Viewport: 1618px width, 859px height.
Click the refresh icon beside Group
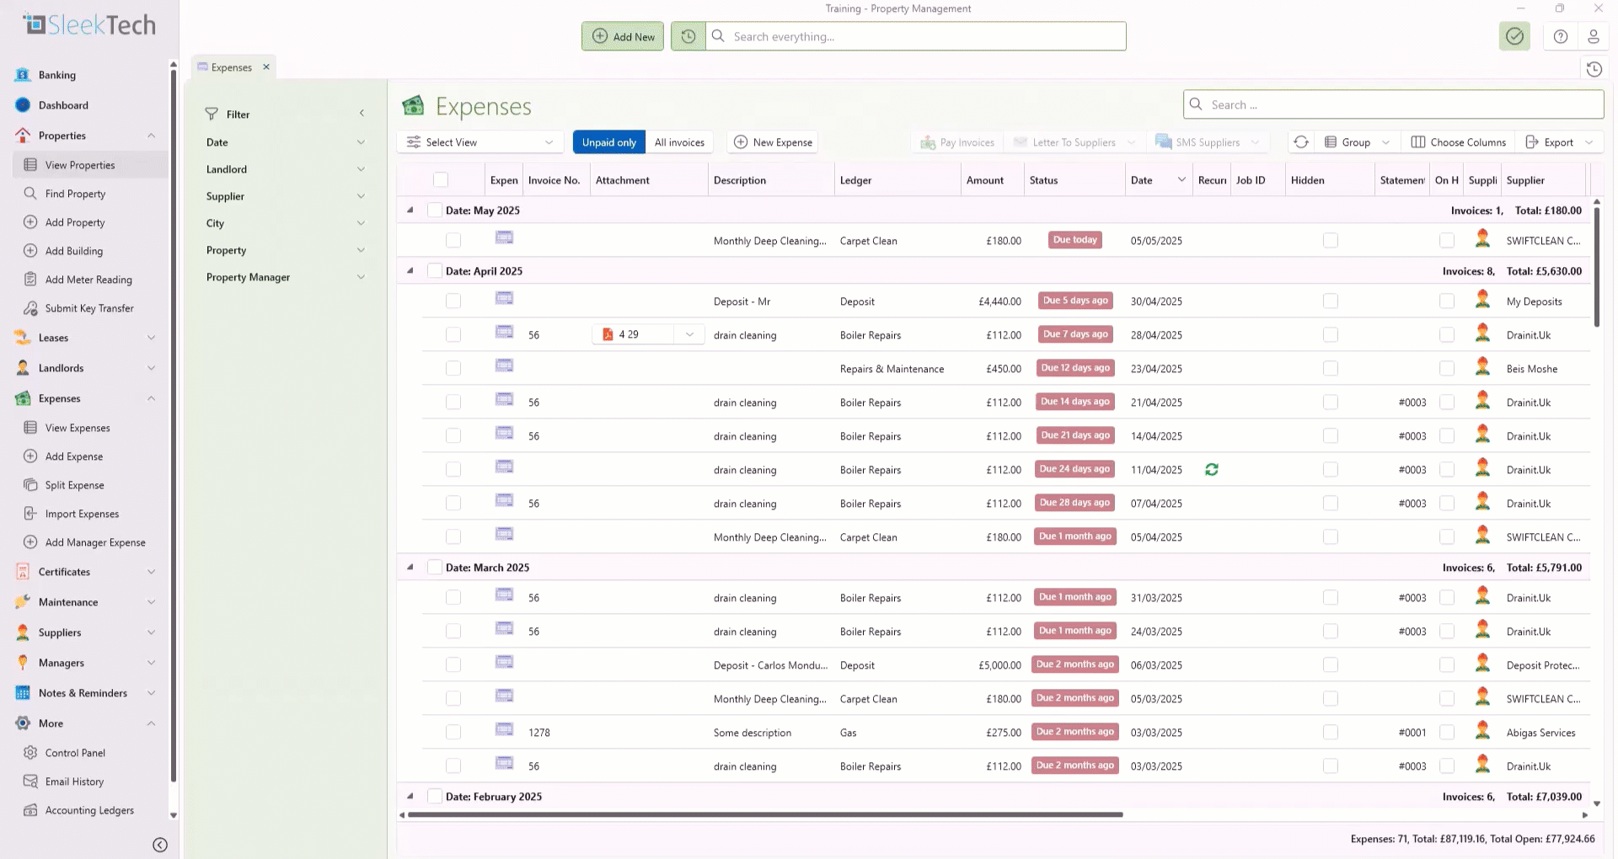point(1301,142)
